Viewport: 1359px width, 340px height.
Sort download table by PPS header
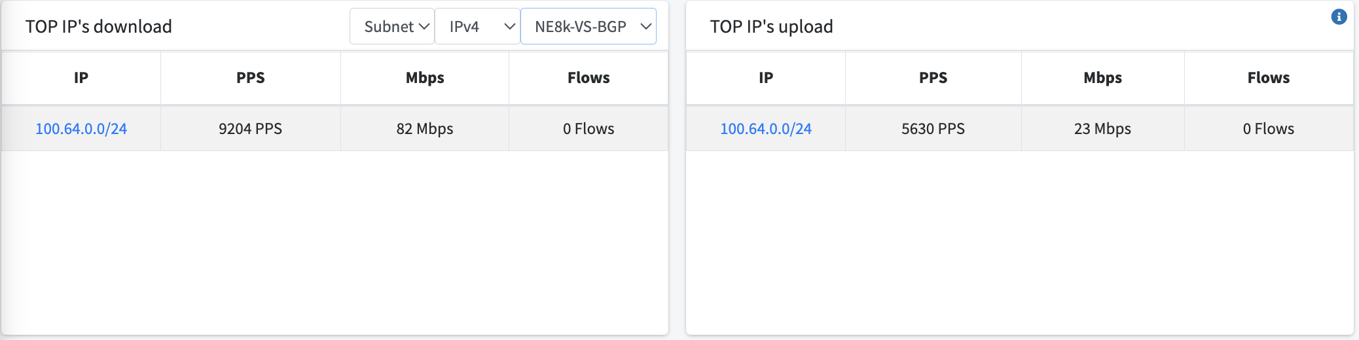251,78
